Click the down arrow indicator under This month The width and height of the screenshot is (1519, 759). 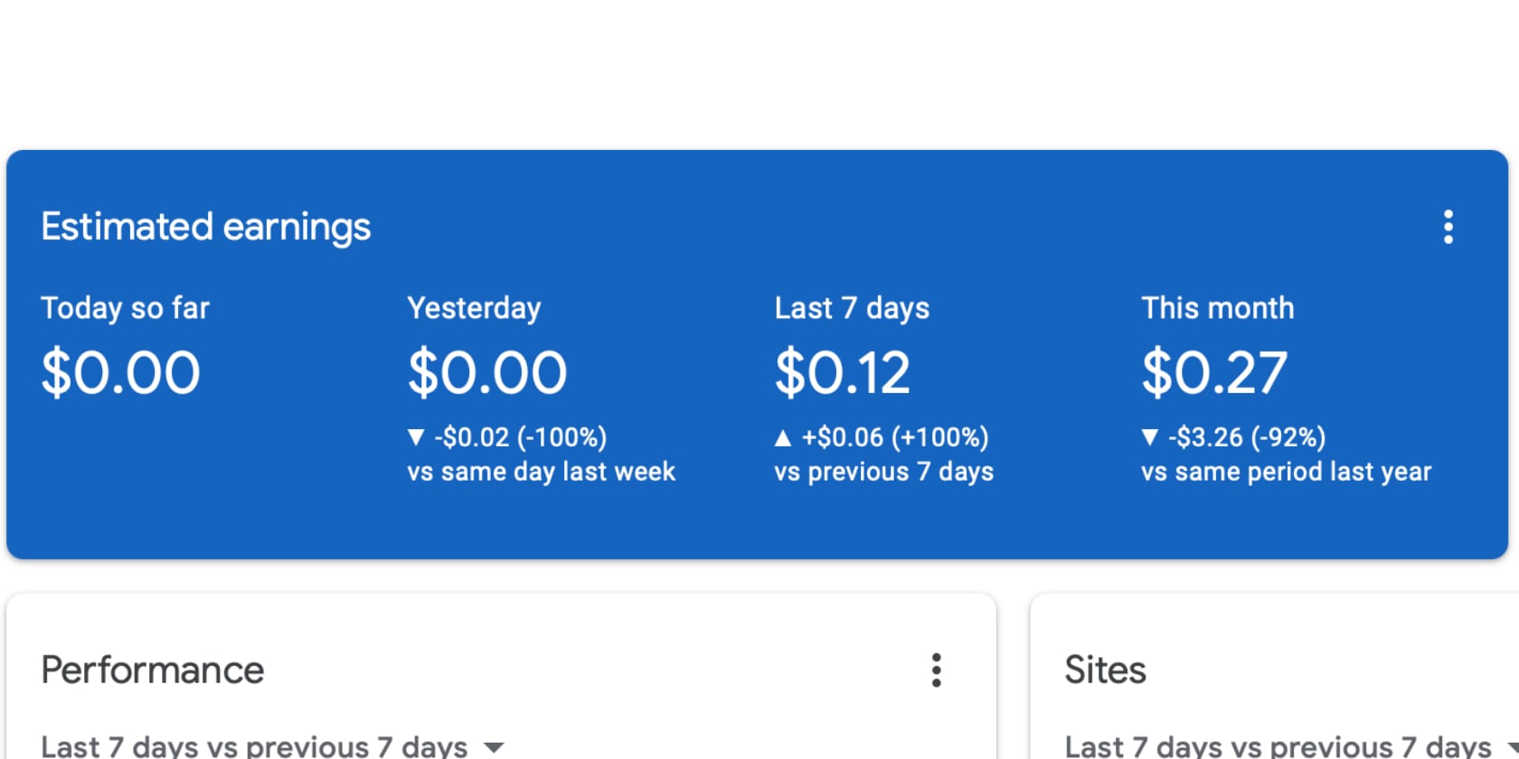pyautogui.click(x=1150, y=437)
